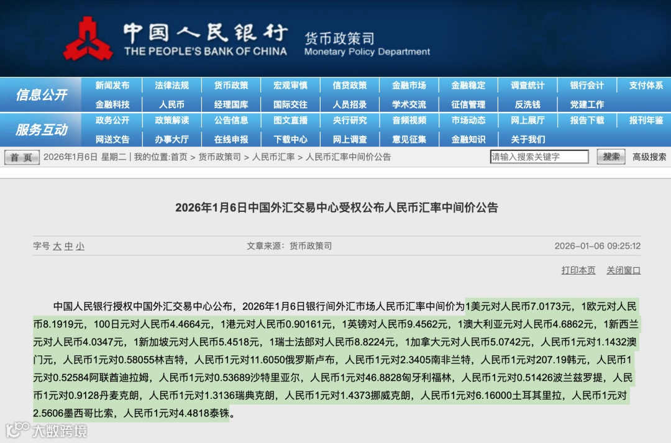Open the 新闻发布 navigation menu
Image resolution: width=671 pixels, height=443 pixels.
tap(111, 85)
